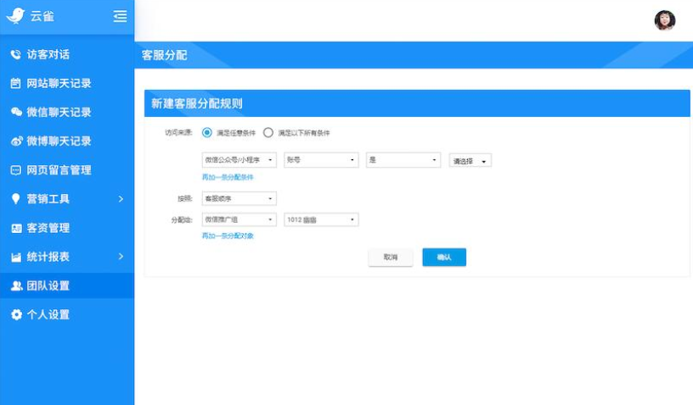Click the 客服分配 page title
Viewport: 693px width, 405px height.
click(x=165, y=55)
